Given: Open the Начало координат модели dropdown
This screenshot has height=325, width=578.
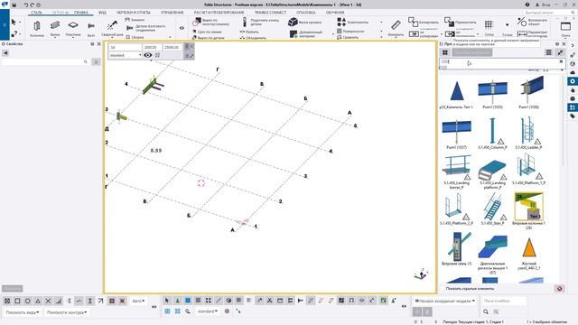Looking at the screenshot, I should click(445, 301).
